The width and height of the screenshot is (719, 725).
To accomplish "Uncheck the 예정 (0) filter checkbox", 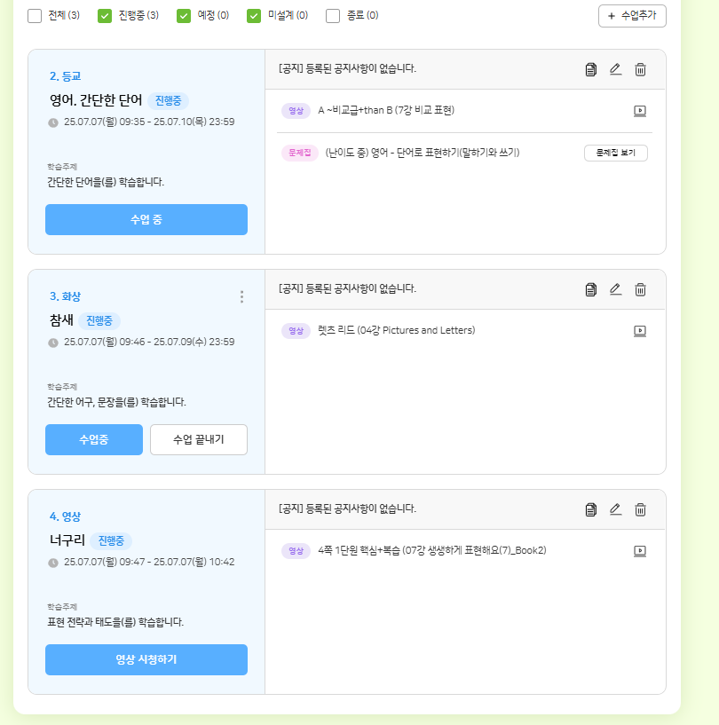I will (184, 16).
